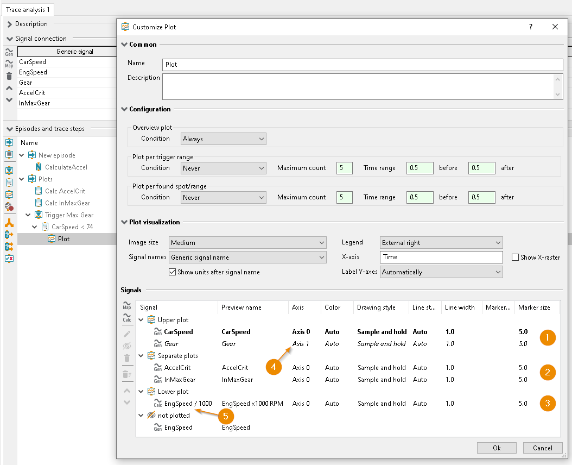
Task: Click the orange fork branch icon
Action: (x=9, y=223)
